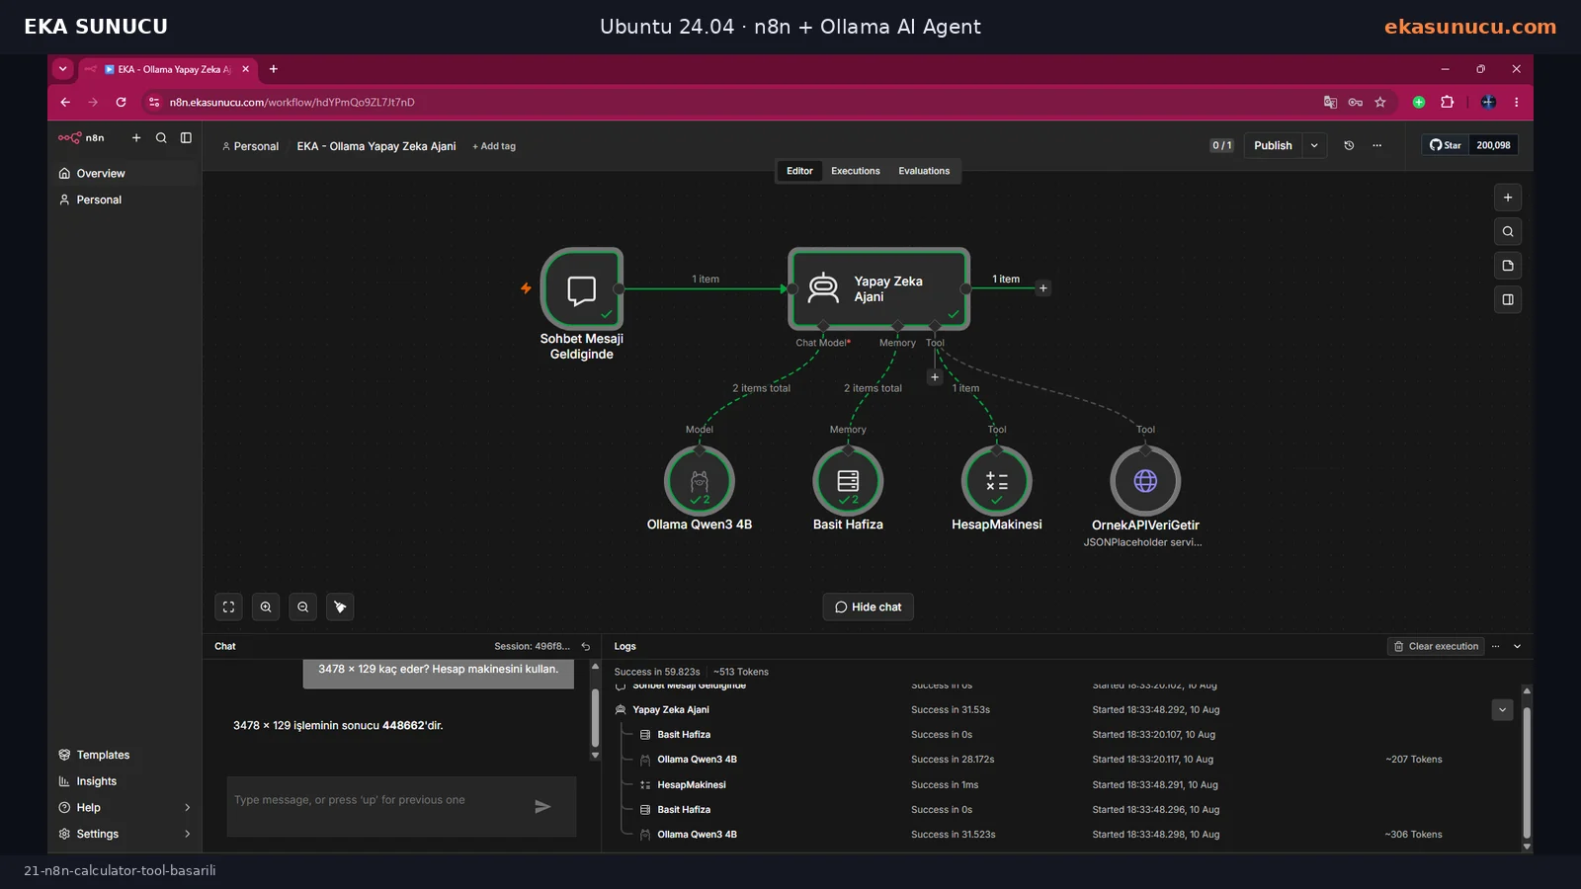The height and width of the screenshot is (889, 1581).
Task: Open the browser three-dot menu
Action: click(x=1516, y=102)
